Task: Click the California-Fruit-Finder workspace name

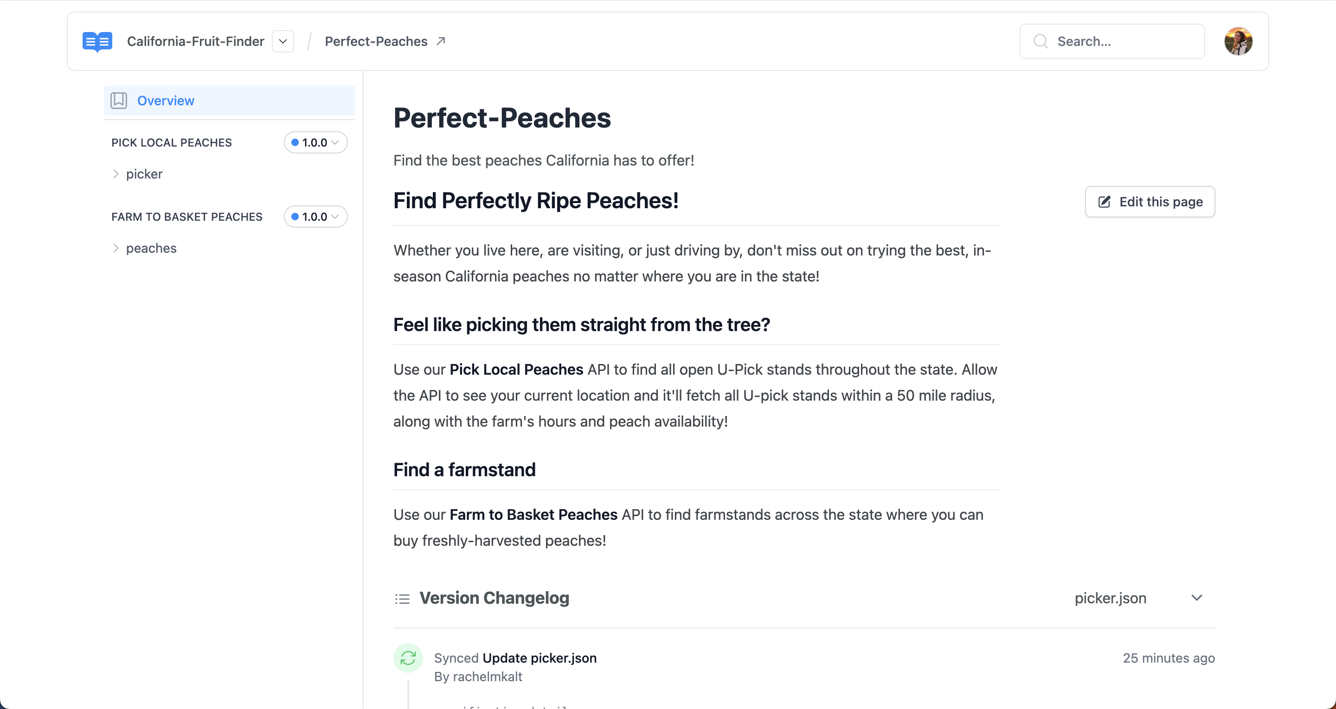Action: coord(195,41)
